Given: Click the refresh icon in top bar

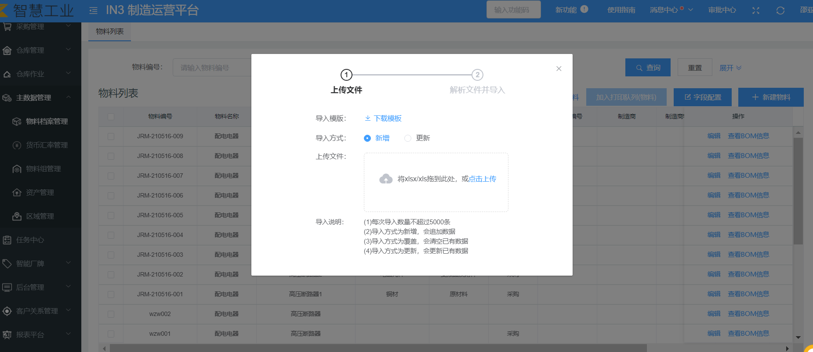Looking at the screenshot, I should (x=780, y=11).
